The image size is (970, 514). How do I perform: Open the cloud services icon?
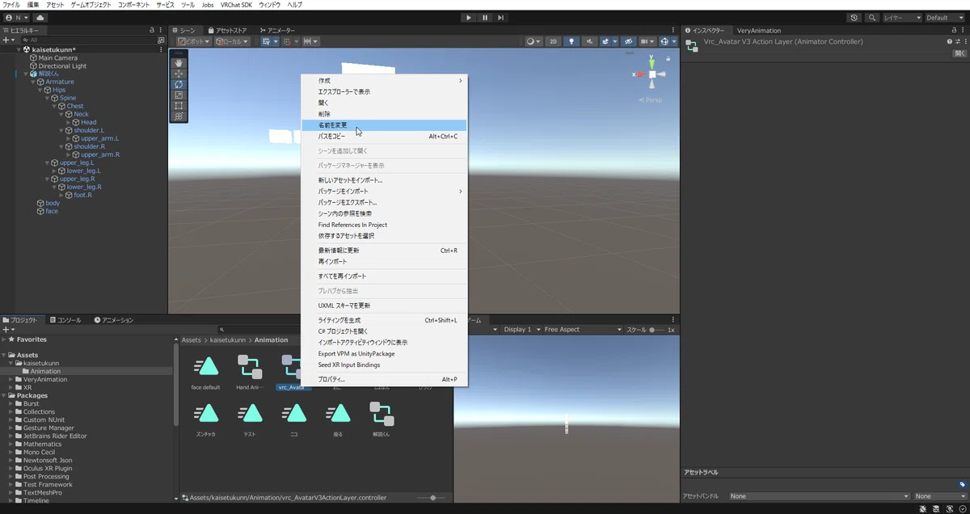(x=40, y=17)
